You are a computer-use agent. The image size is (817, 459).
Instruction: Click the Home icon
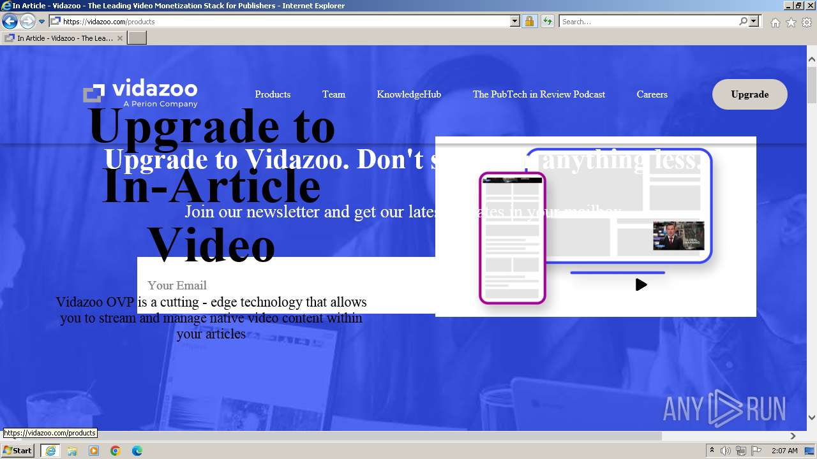(775, 22)
